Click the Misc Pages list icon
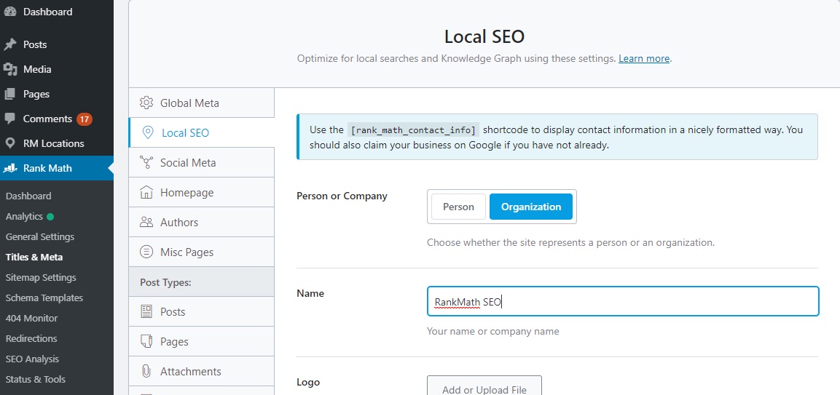The width and height of the screenshot is (840, 395). coord(146,252)
